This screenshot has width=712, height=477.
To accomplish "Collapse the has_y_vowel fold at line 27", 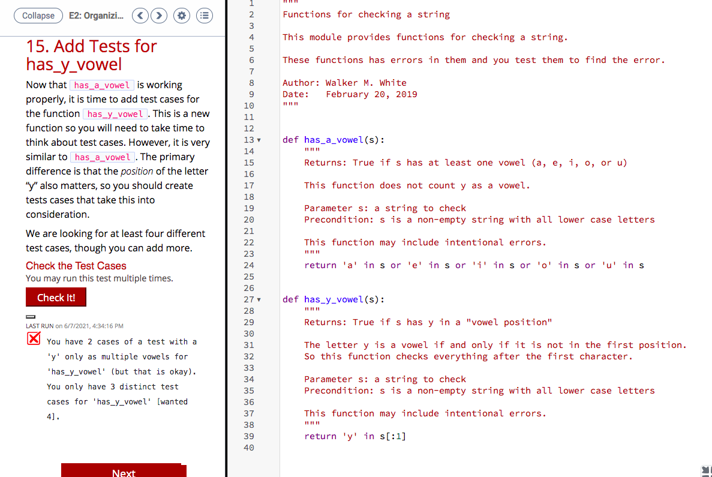I will point(258,299).
